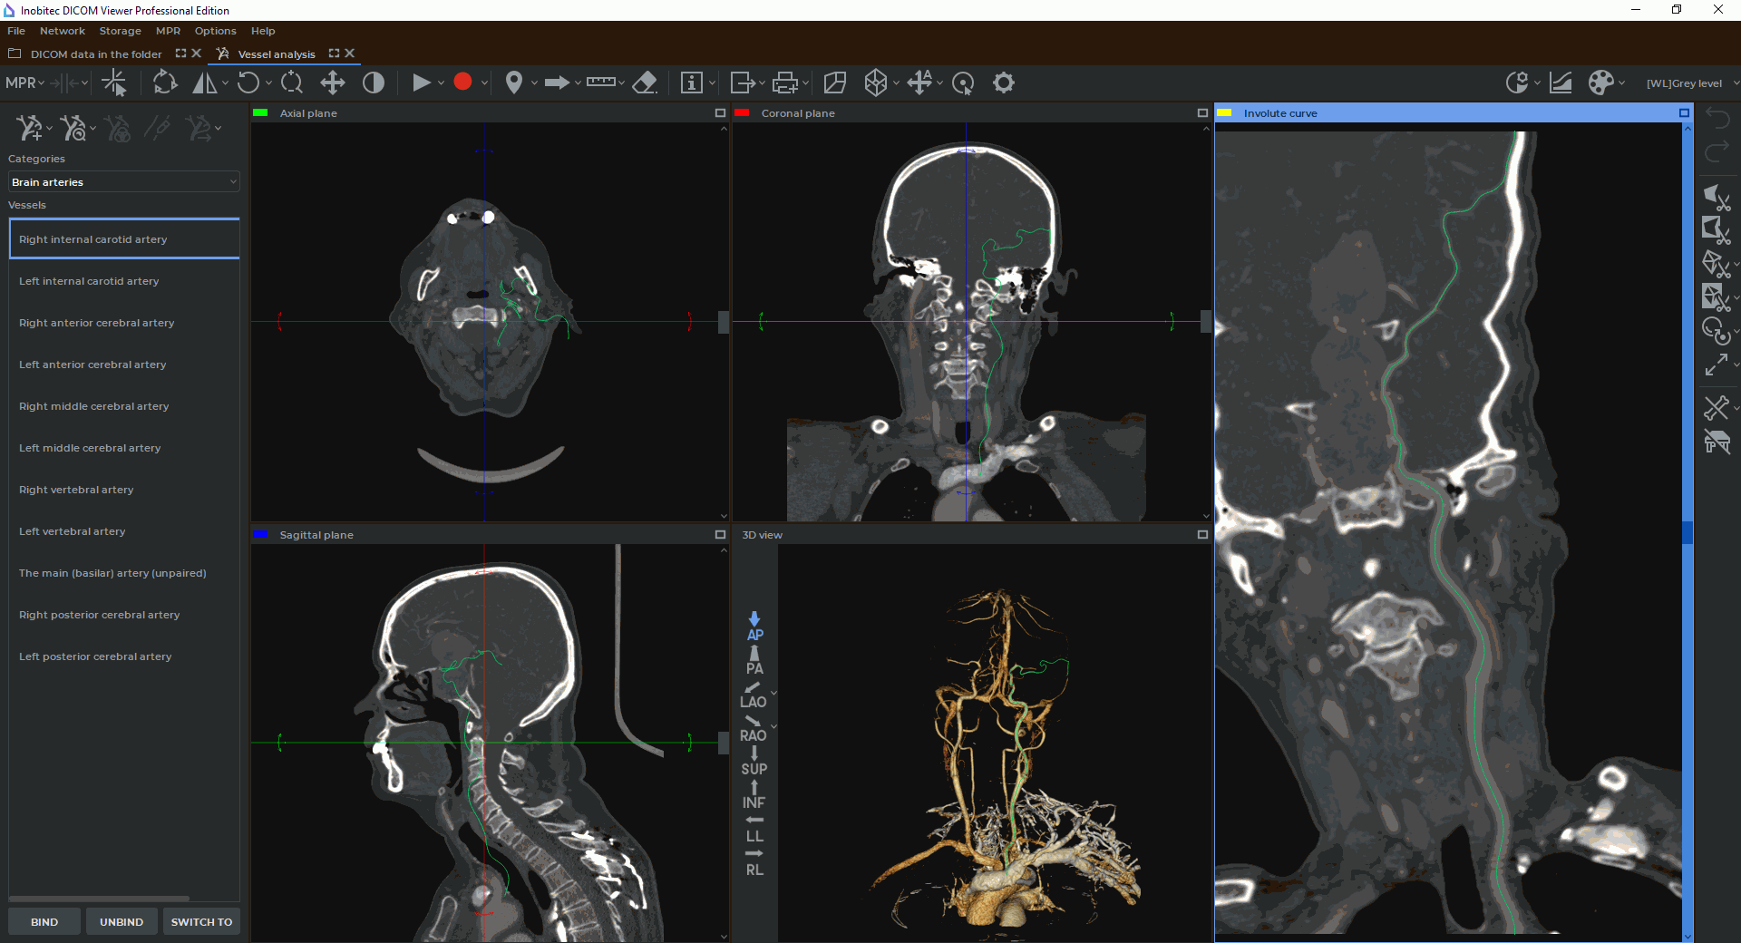The height and width of the screenshot is (943, 1741).
Task: Click the SWITCH TO button
Action: click(201, 922)
